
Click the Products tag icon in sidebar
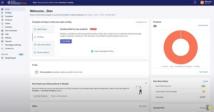coord(2,20)
